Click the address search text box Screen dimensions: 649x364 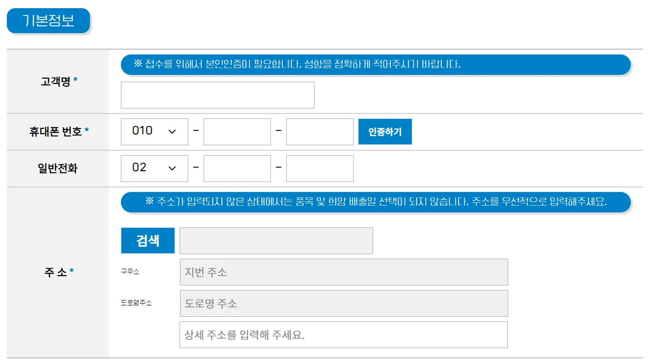point(276,241)
